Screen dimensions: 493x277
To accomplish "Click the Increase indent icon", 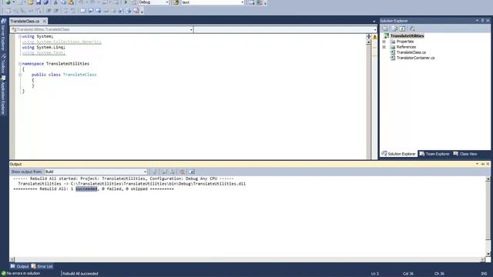I will pyautogui.click(x=56, y=11).
